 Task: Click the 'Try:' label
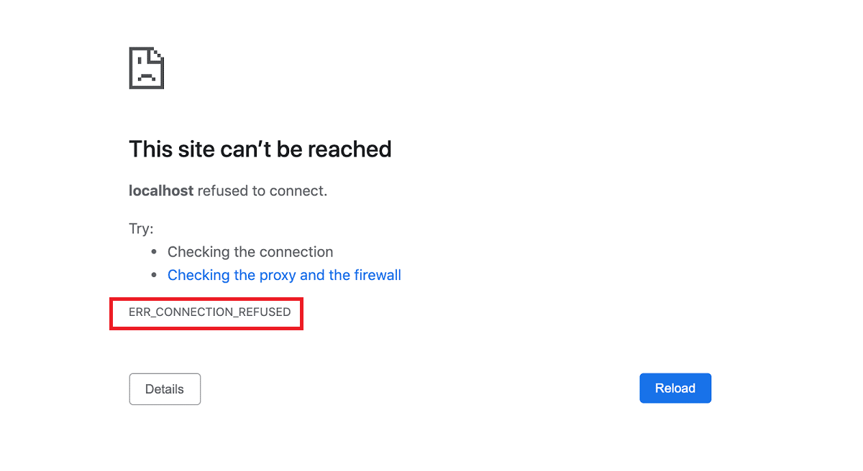[x=141, y=228]
